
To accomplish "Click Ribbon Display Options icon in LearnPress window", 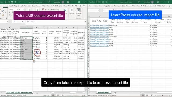I will point(158,2).
